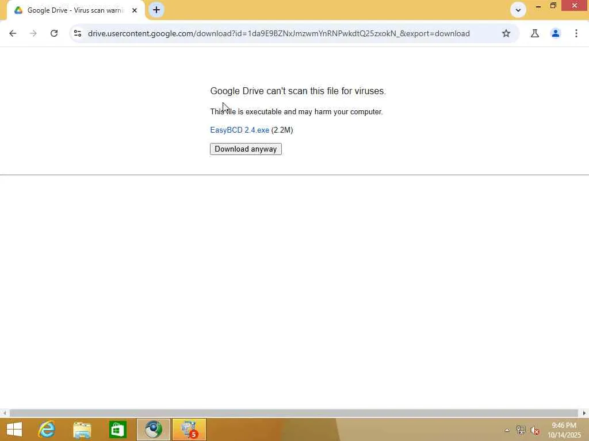
Task: Click the file size text (2.2M)
Action: pyautogui.click(x=282, y=130)
